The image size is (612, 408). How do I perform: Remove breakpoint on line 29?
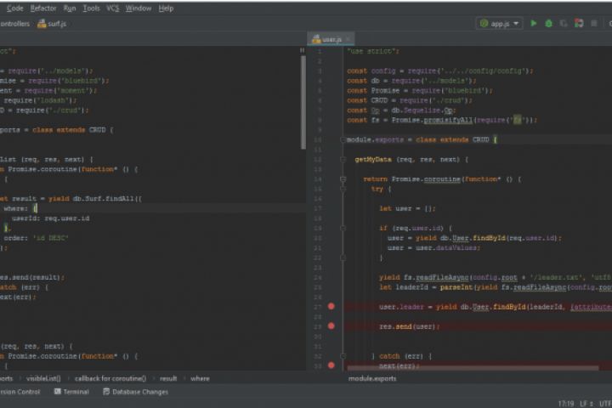(x=331, y=326)
